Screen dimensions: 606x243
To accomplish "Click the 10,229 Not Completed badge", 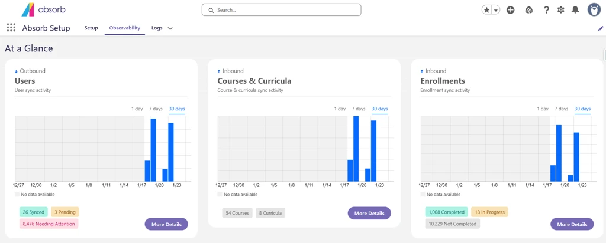I will pyautogui.click(x=453, y=224).
